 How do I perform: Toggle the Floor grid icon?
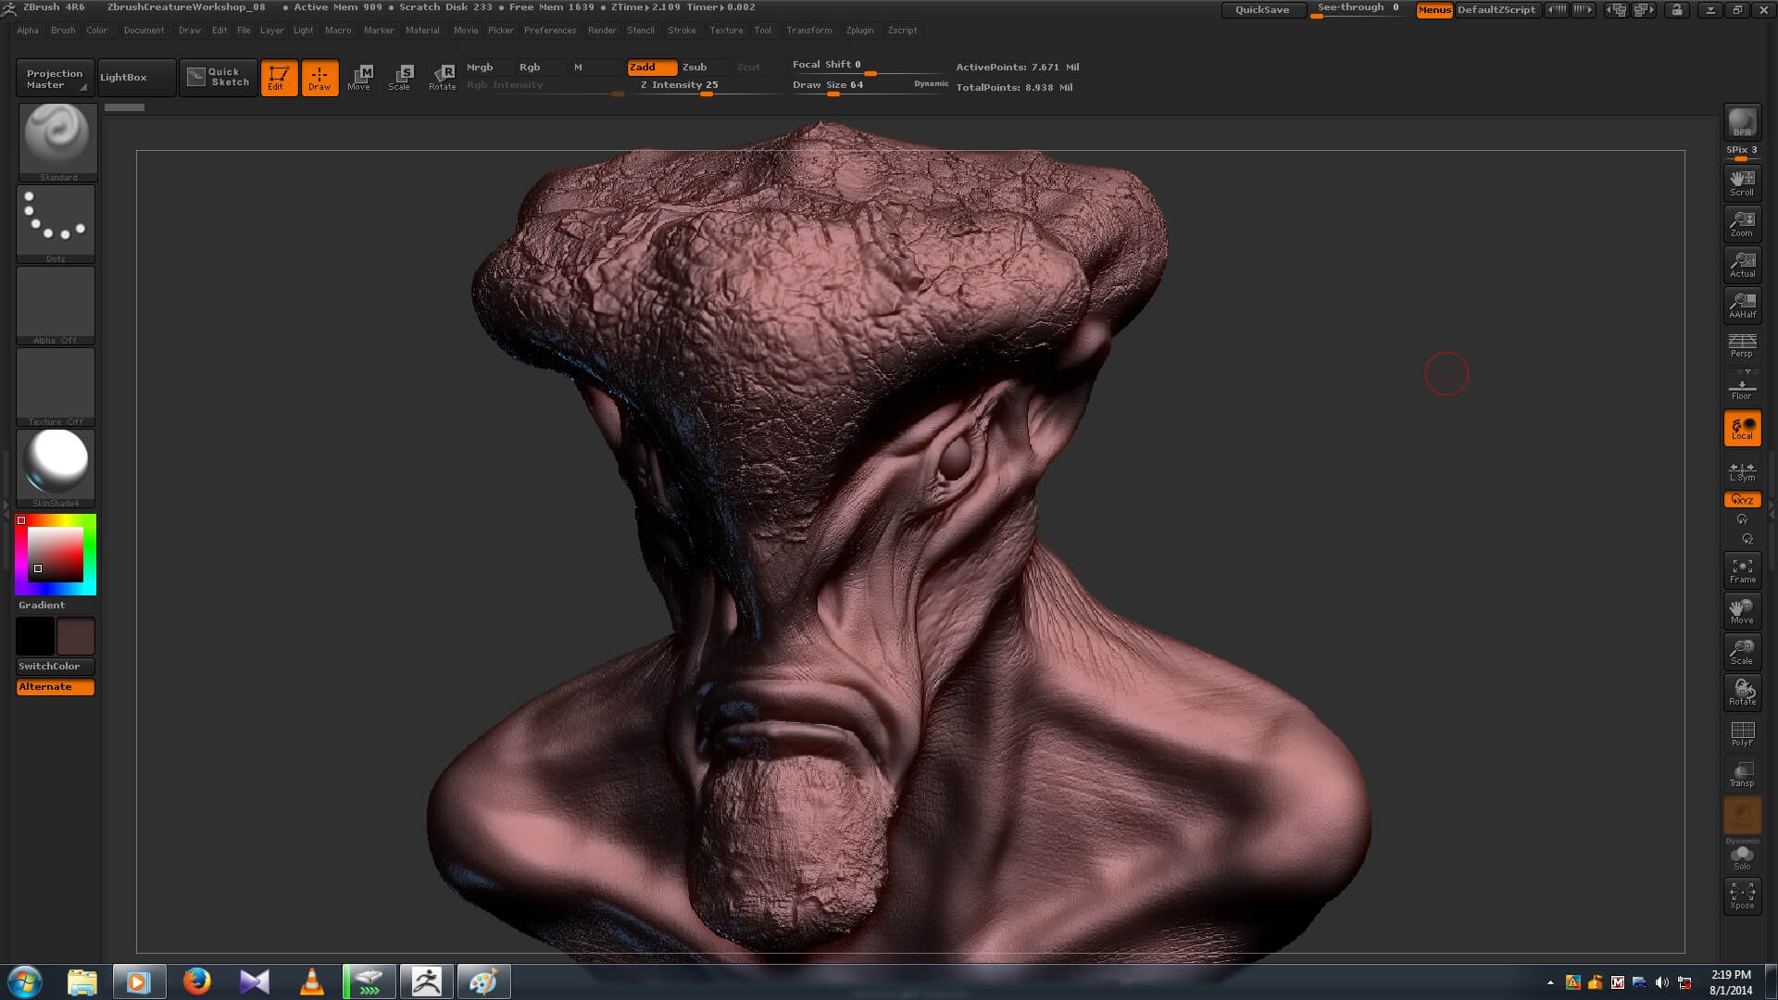click(x=1742, y=386)
